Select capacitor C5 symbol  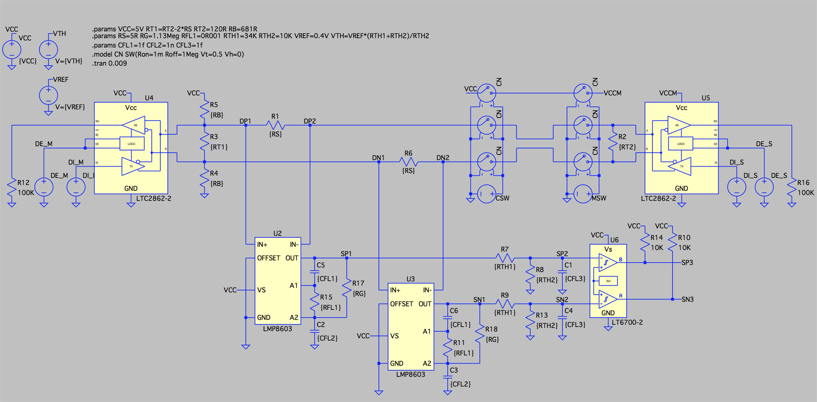pos(315,272)
